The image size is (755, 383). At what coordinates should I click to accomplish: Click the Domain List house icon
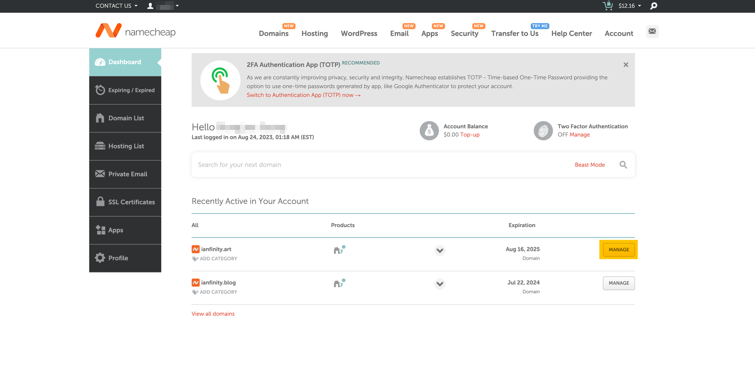[100, 118]
